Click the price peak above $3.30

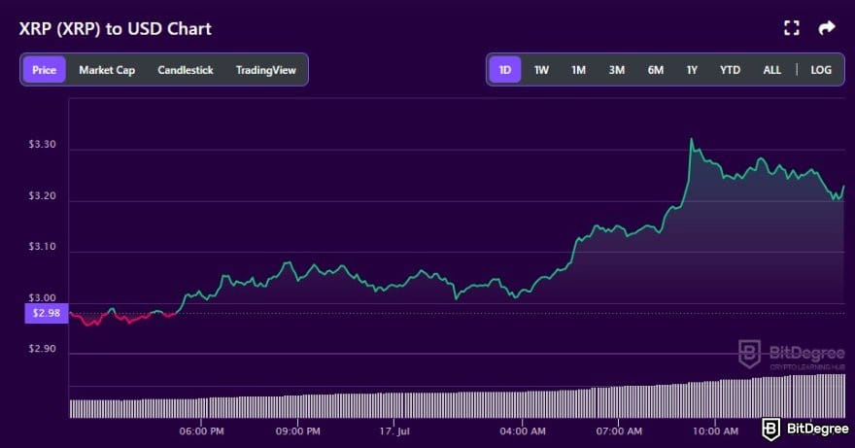click(692, 139)
